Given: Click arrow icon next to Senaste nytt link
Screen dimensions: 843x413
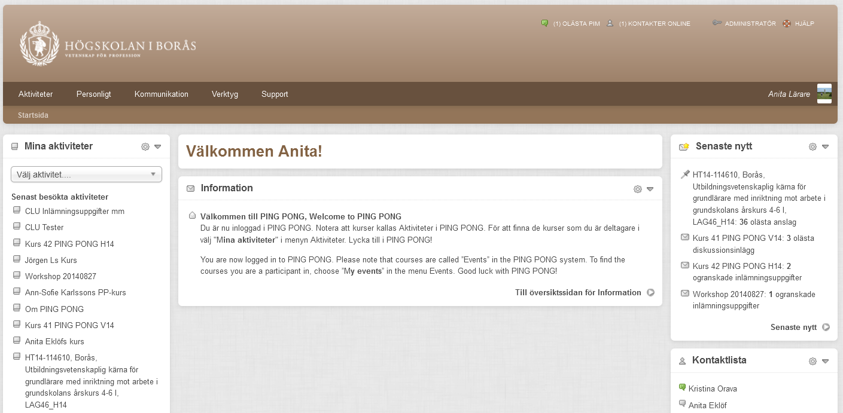Looking at the screenshot, I should coord(826,327).
